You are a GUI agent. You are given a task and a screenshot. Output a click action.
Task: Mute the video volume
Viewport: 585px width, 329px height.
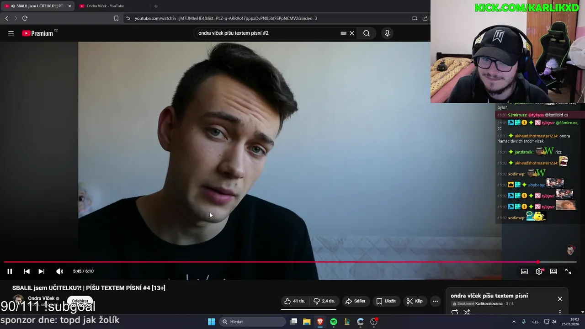tap(59, 271)
